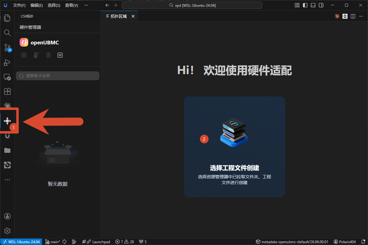Click Polaris404 account in status bar

tap(345, 242)
